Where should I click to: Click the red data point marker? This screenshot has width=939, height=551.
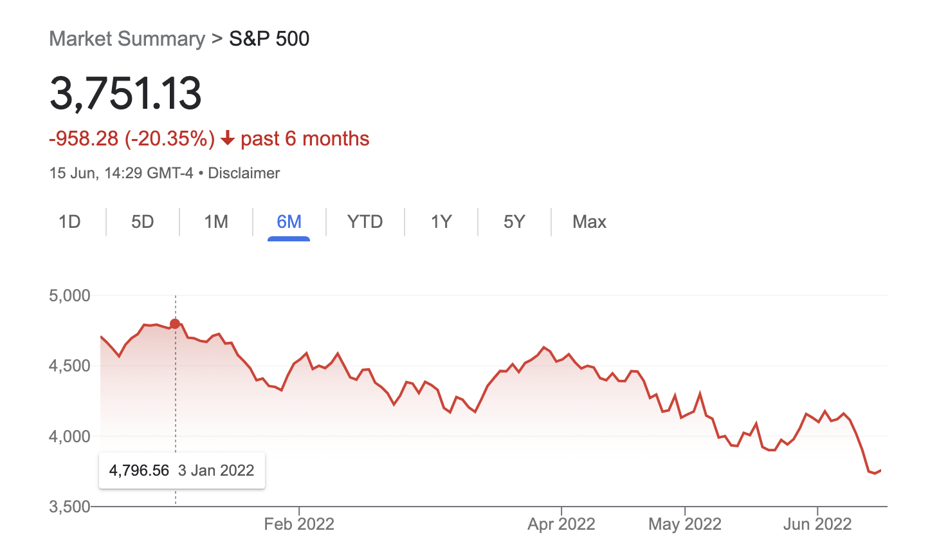[175, 324]
